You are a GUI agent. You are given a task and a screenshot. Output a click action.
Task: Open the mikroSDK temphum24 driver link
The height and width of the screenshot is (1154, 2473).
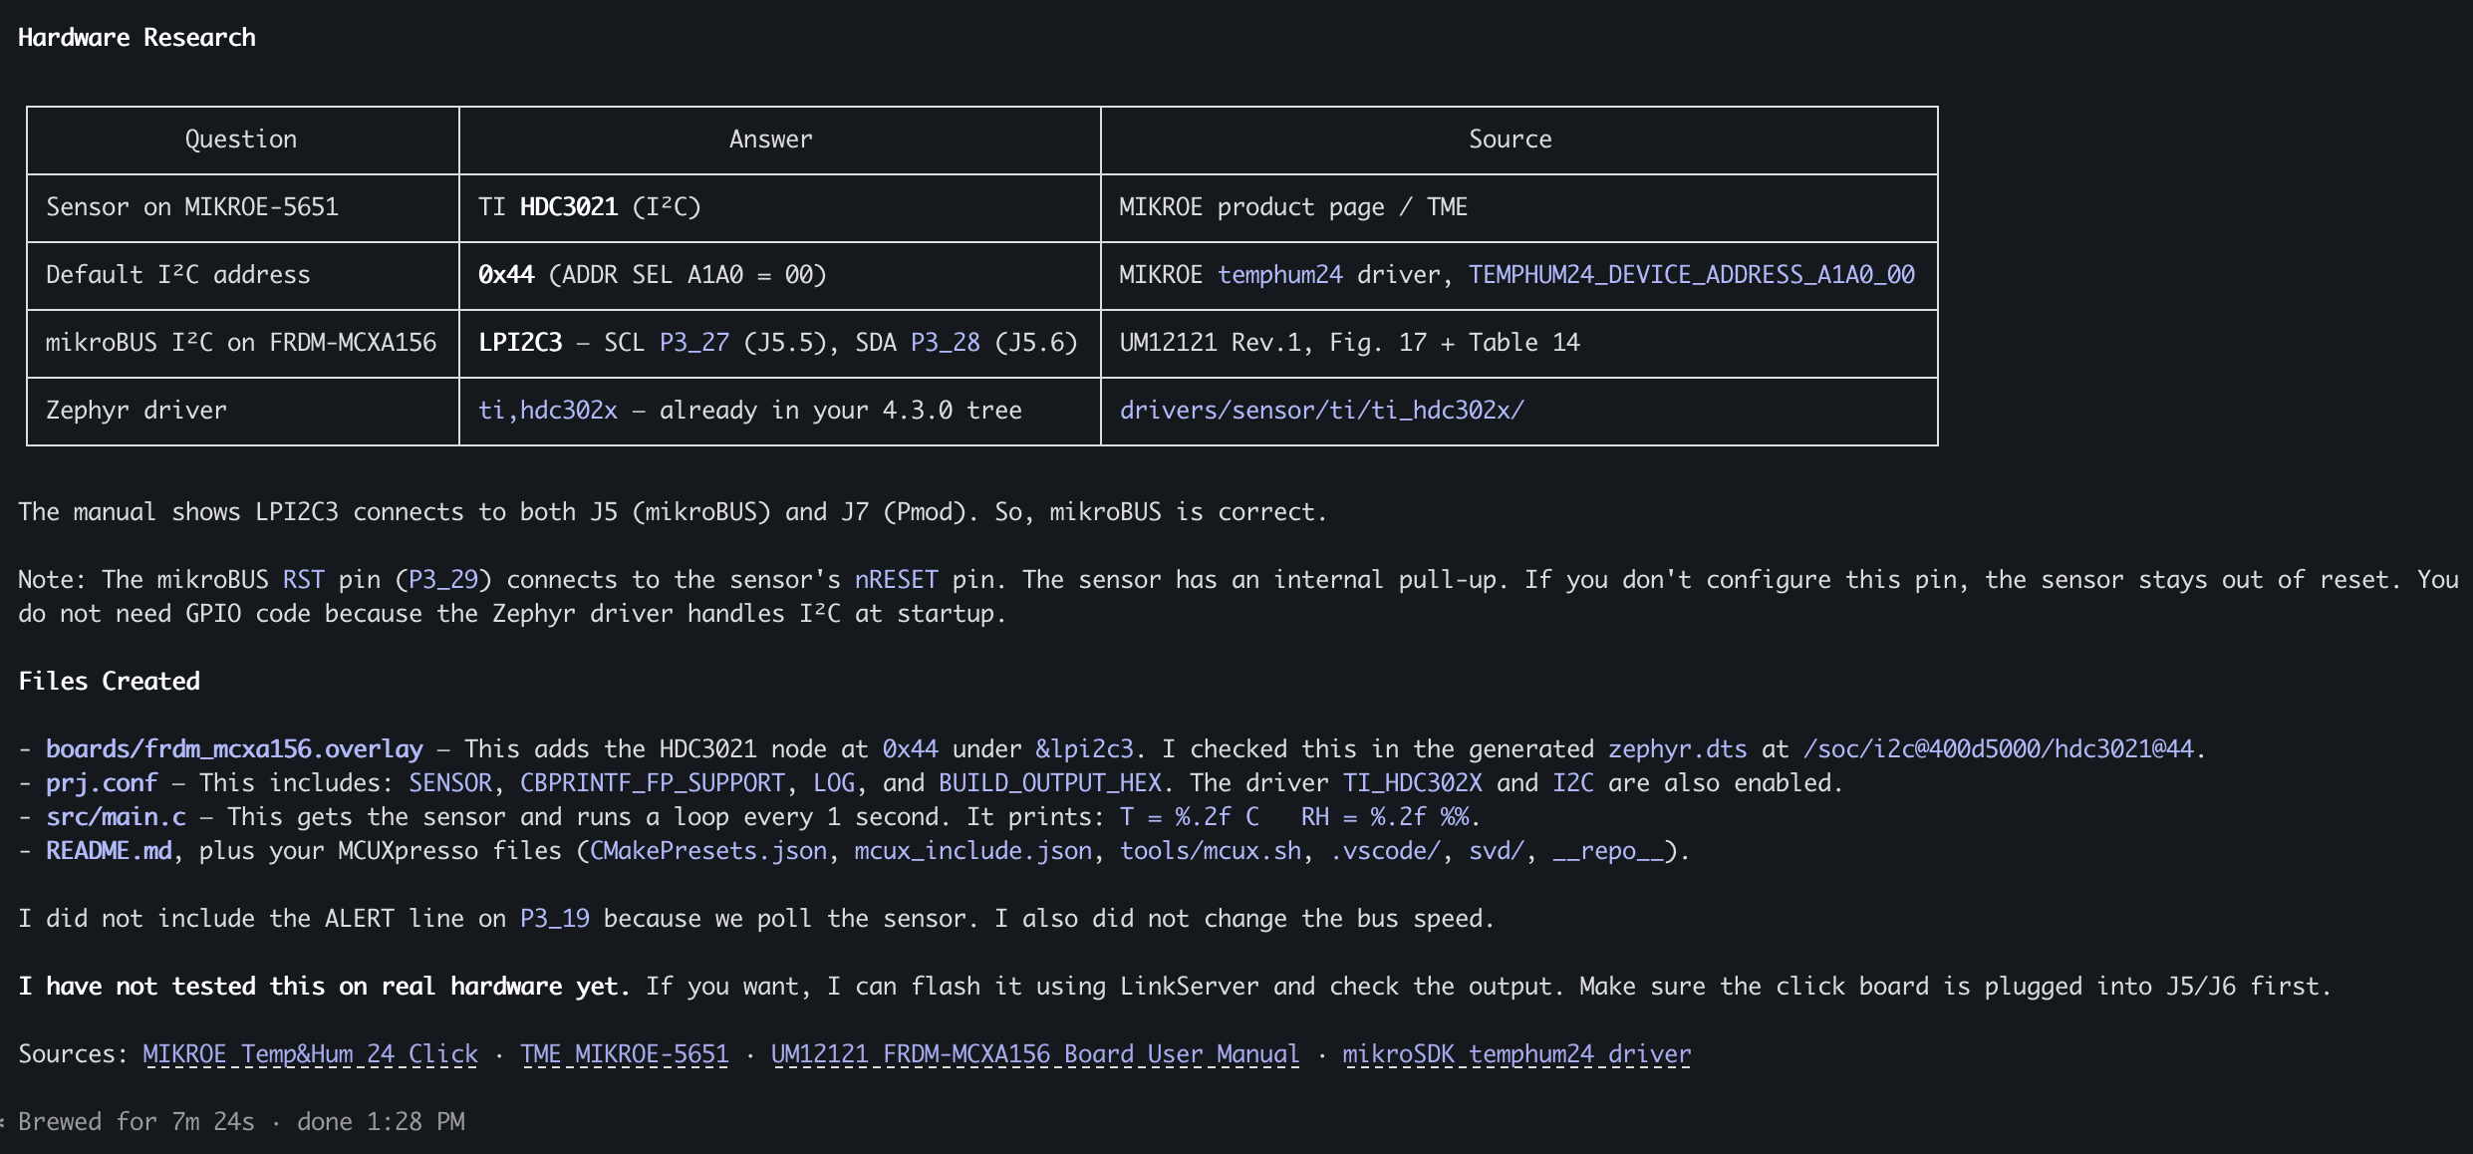[1516, 1054]
